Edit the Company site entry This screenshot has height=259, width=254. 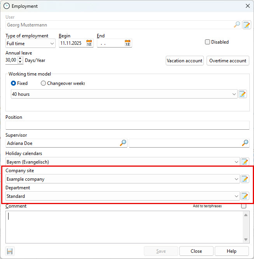[244, 179]
